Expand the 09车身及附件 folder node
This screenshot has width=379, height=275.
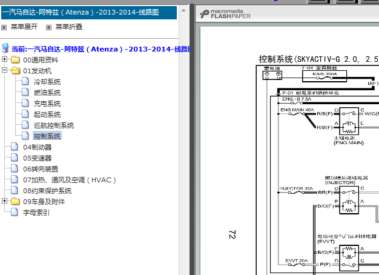pyautogui.click(x=4, y=200)
